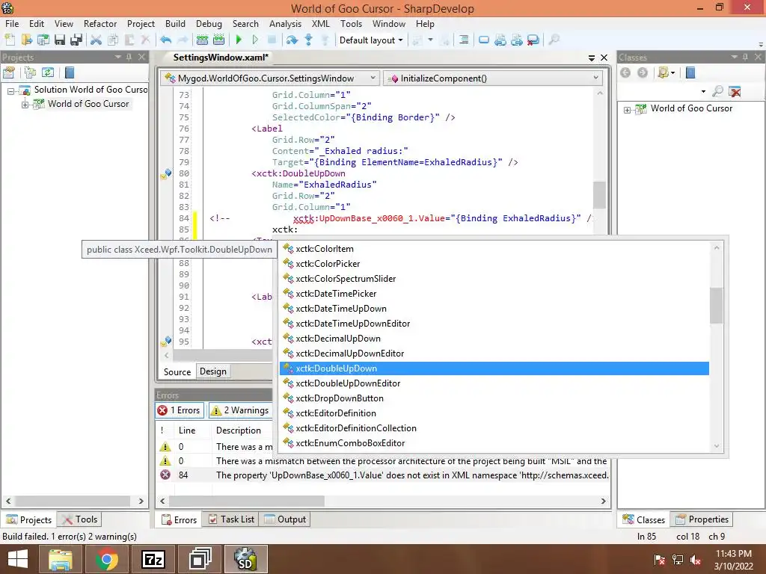Click the New File toolbar icon
The height and width of the screenshot is (574, 766).
[x=10, y=40]
